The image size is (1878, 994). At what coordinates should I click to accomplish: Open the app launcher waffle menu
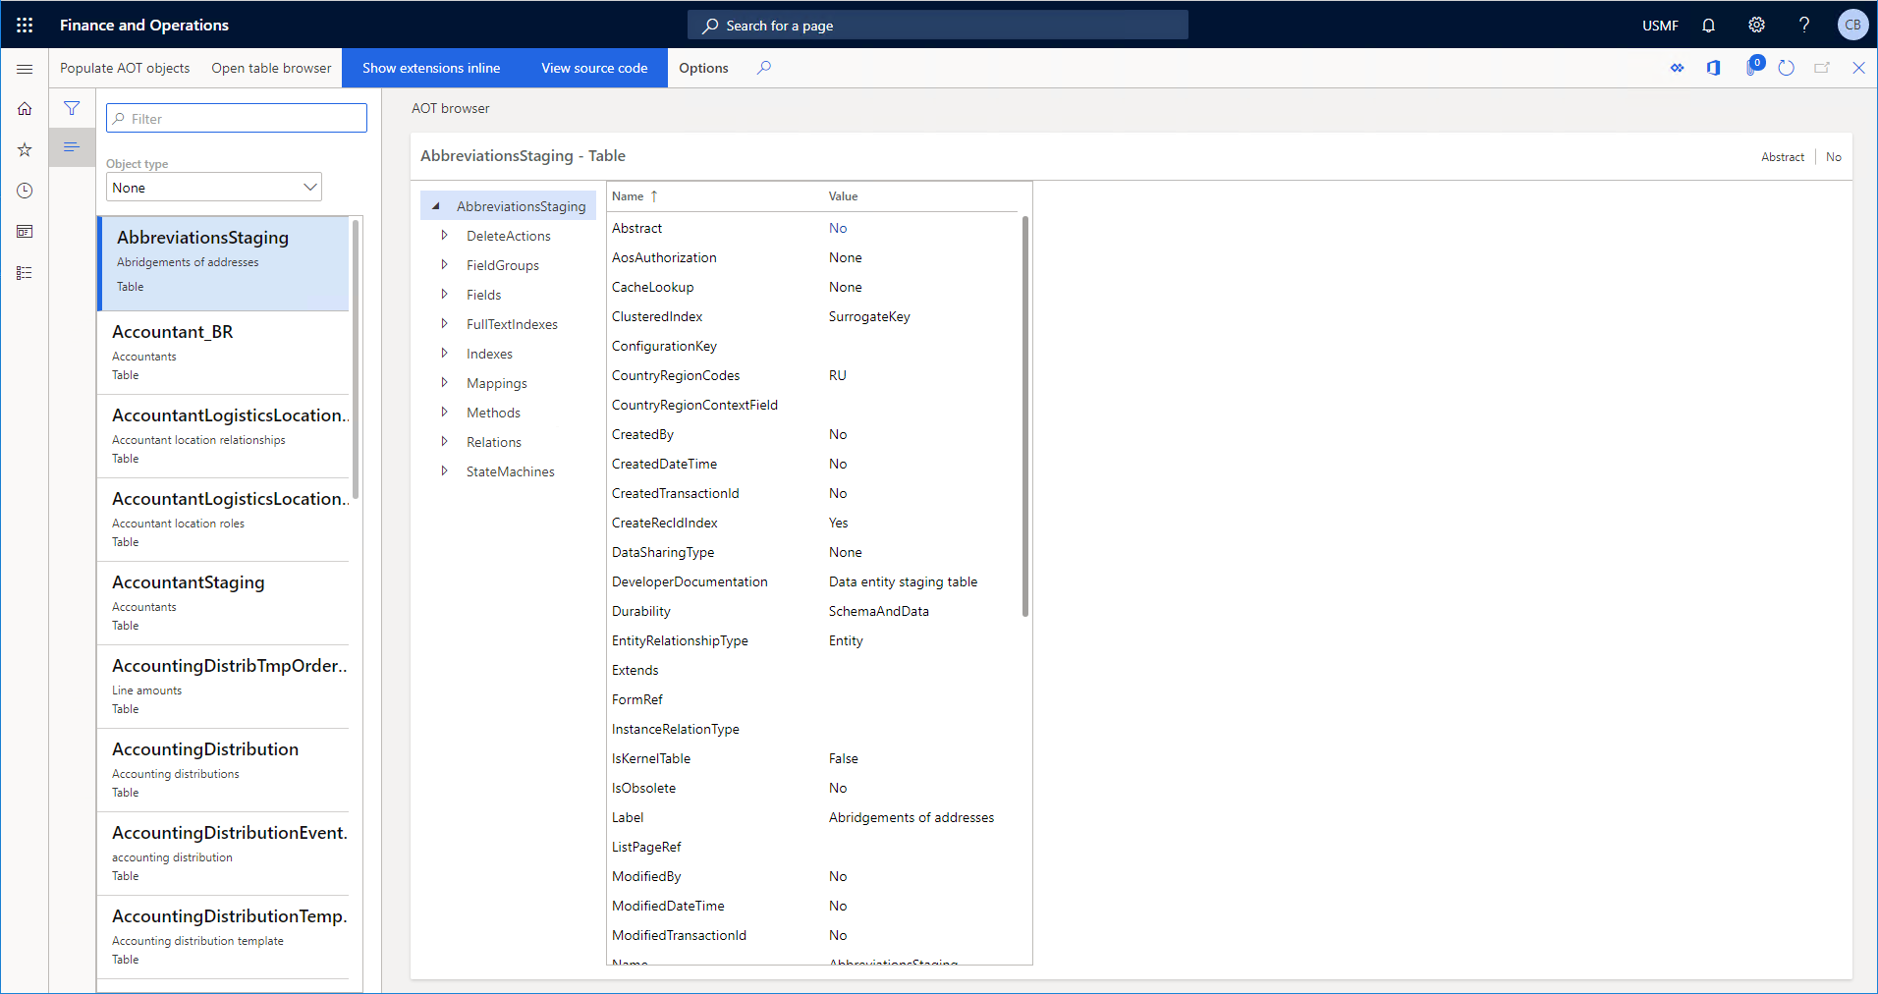(x=25, y=25)
